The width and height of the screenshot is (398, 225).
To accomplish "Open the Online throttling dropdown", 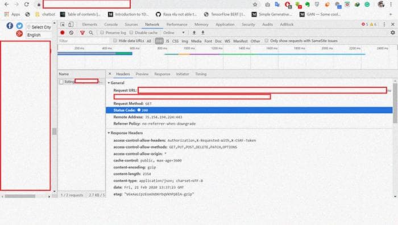I will 174,33.
